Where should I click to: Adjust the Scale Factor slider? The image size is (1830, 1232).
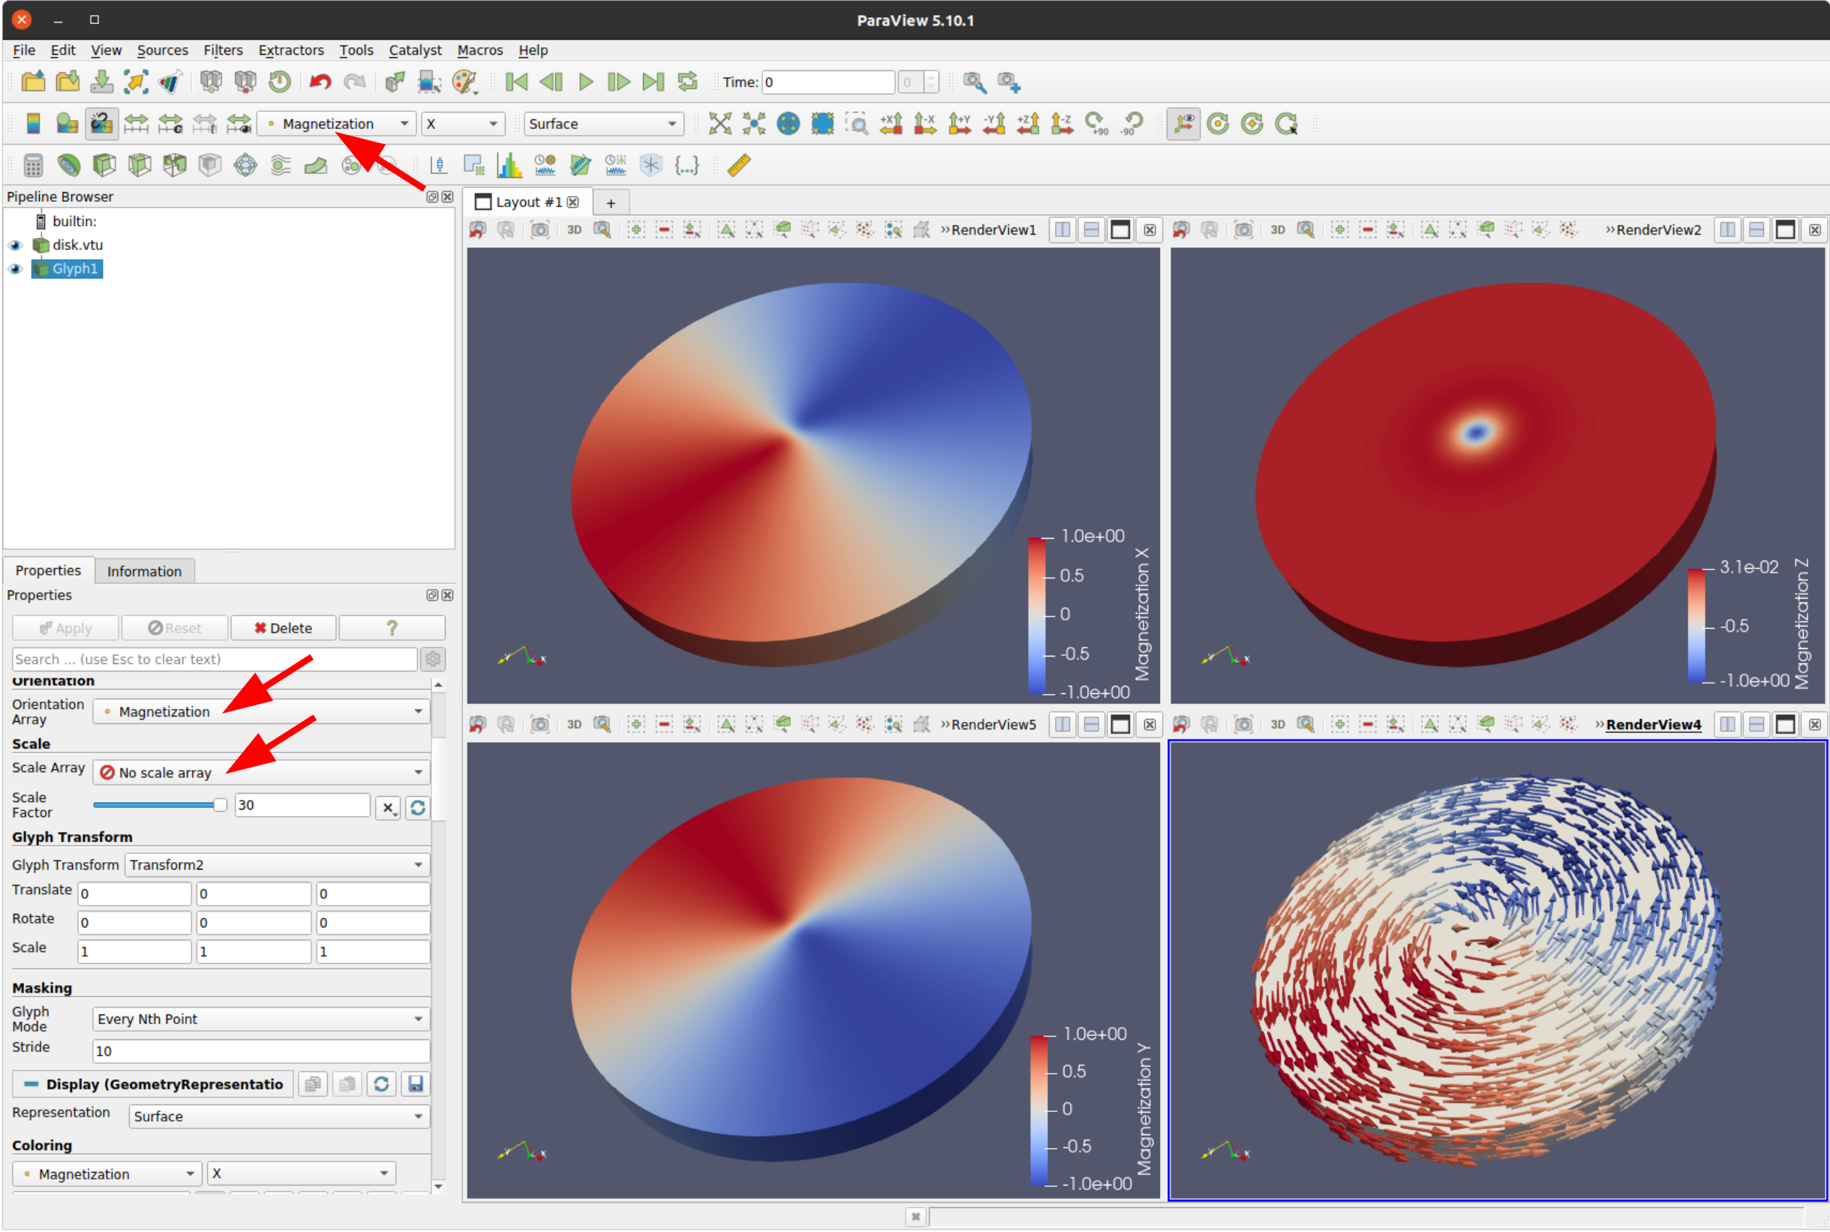point(161,805)
